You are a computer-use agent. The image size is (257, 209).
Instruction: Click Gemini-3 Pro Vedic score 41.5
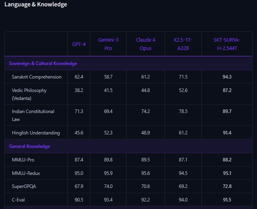point(108,90)
